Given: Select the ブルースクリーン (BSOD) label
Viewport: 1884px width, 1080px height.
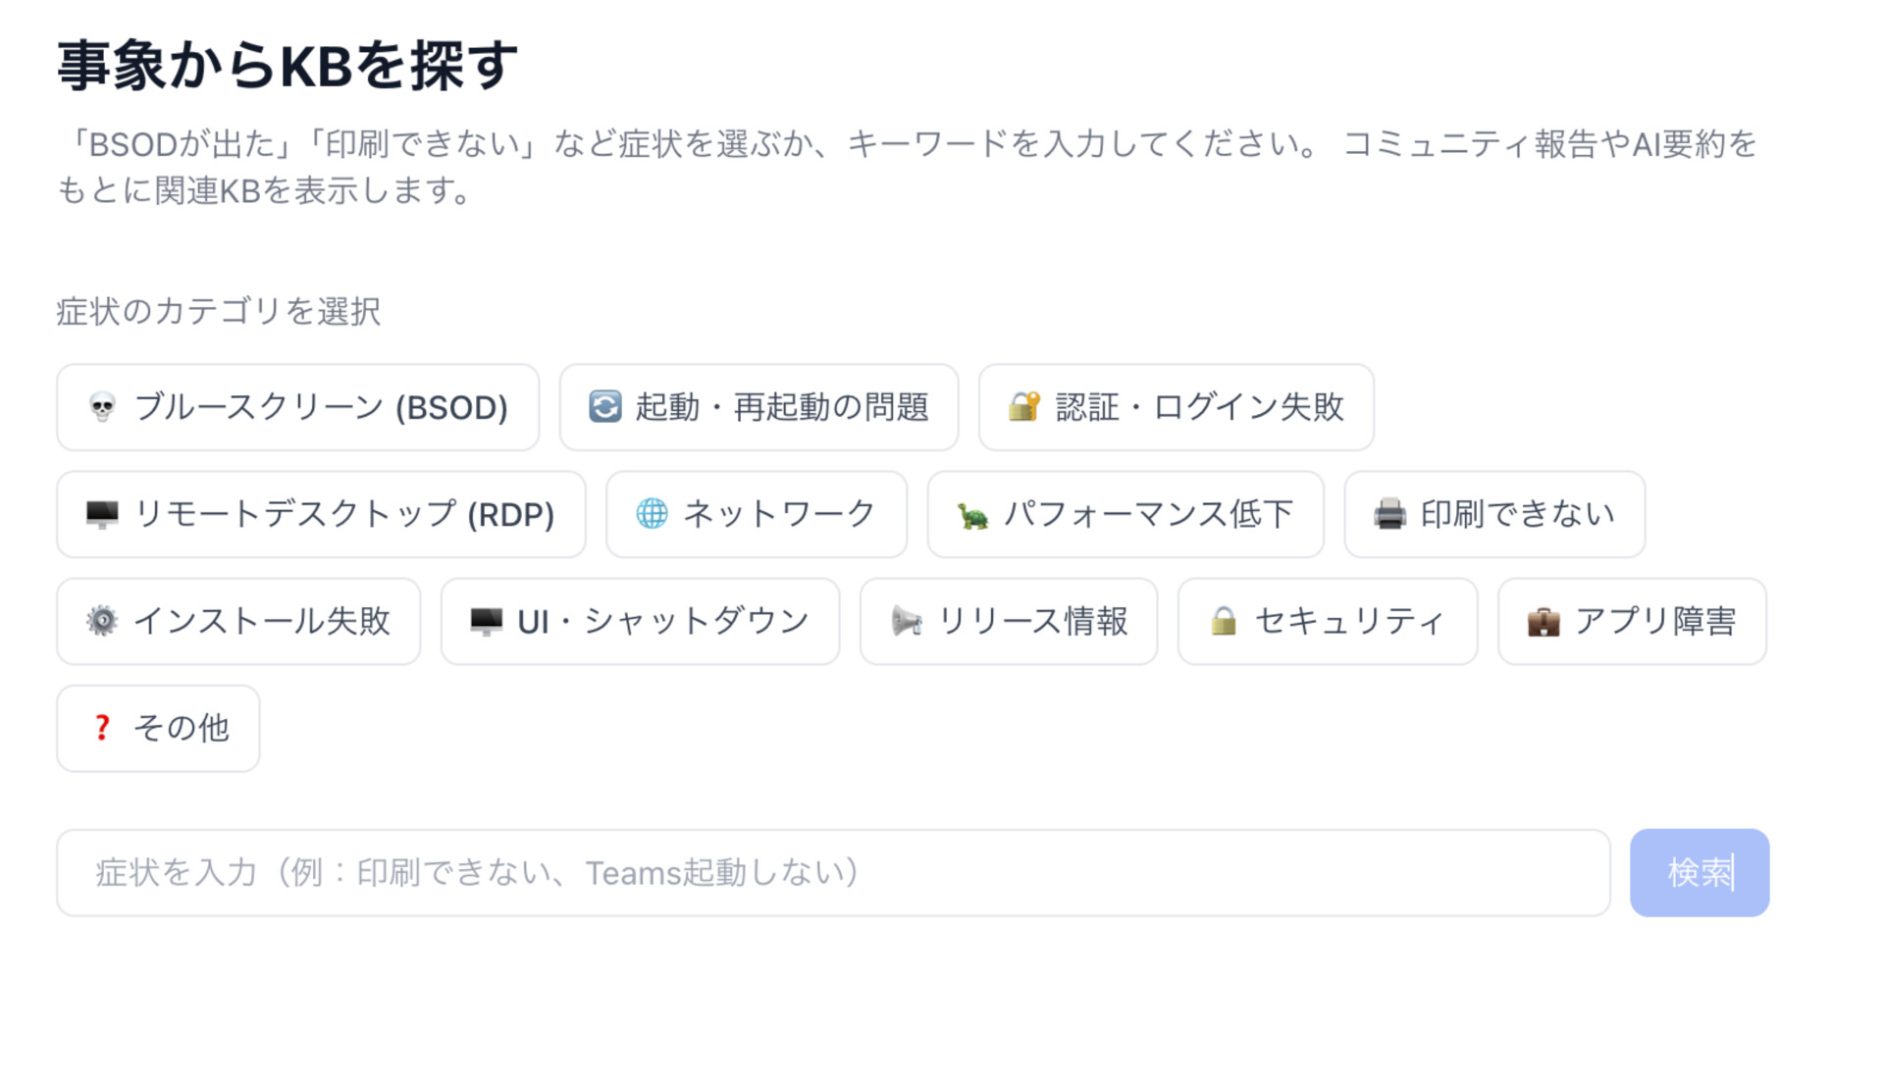Looking at the screenshot, I should click(321, 407).
